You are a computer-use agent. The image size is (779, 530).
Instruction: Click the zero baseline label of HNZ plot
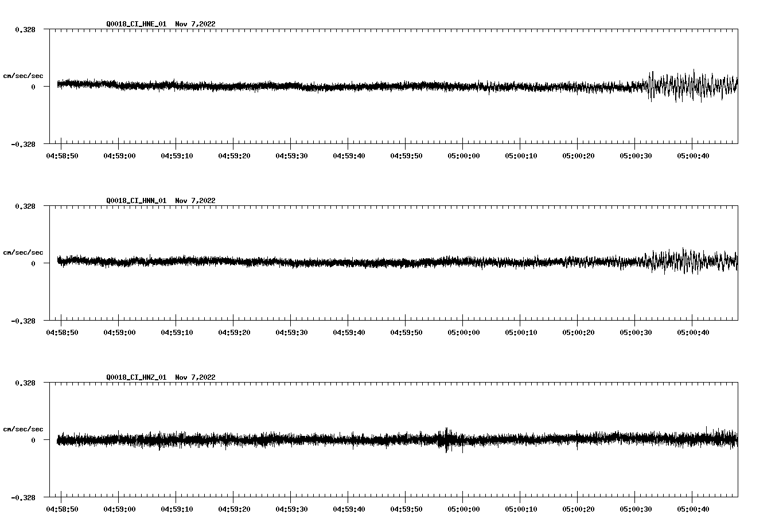click(x=33, y=441)
